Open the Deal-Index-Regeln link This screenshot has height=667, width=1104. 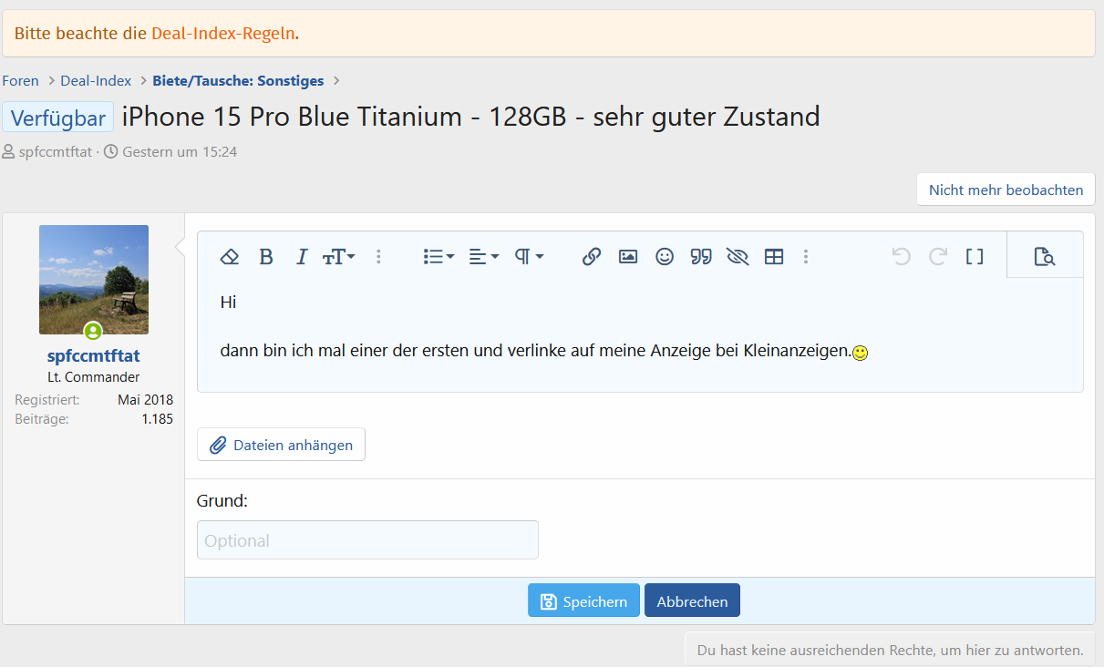click(x=223, y=34)
